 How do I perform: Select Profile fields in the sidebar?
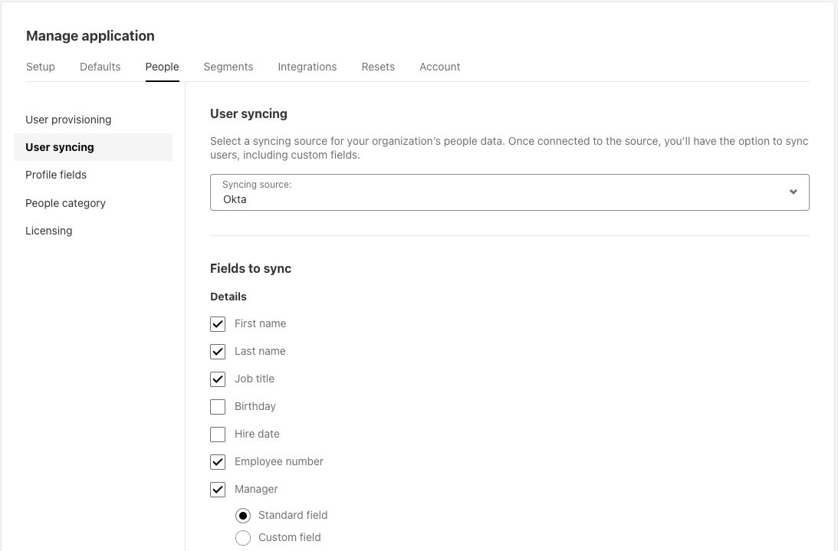coord(56,175)
